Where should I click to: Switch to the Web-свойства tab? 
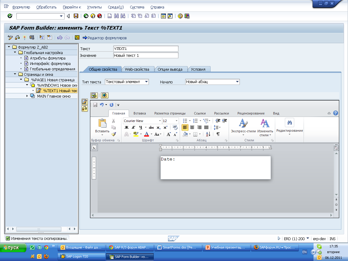(137, 69)
